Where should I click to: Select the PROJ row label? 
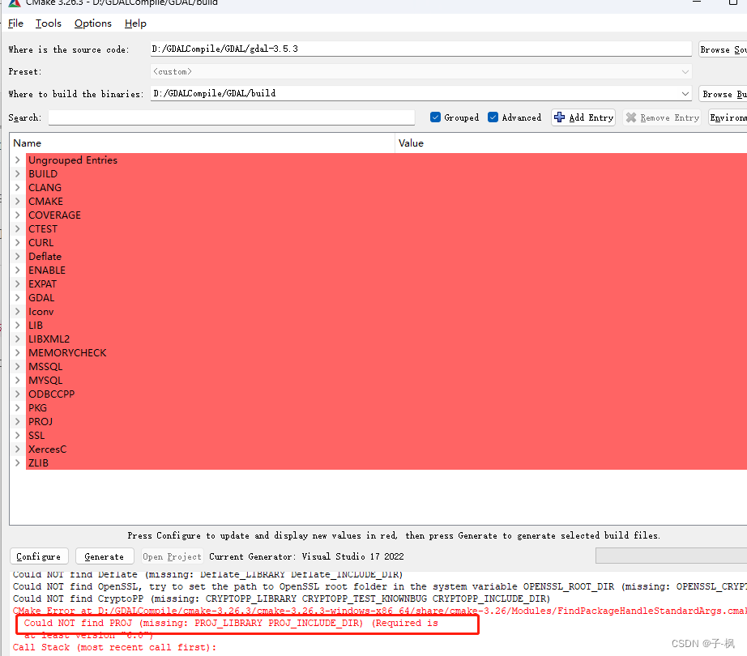pyautogui.click(x=41, y=422)
